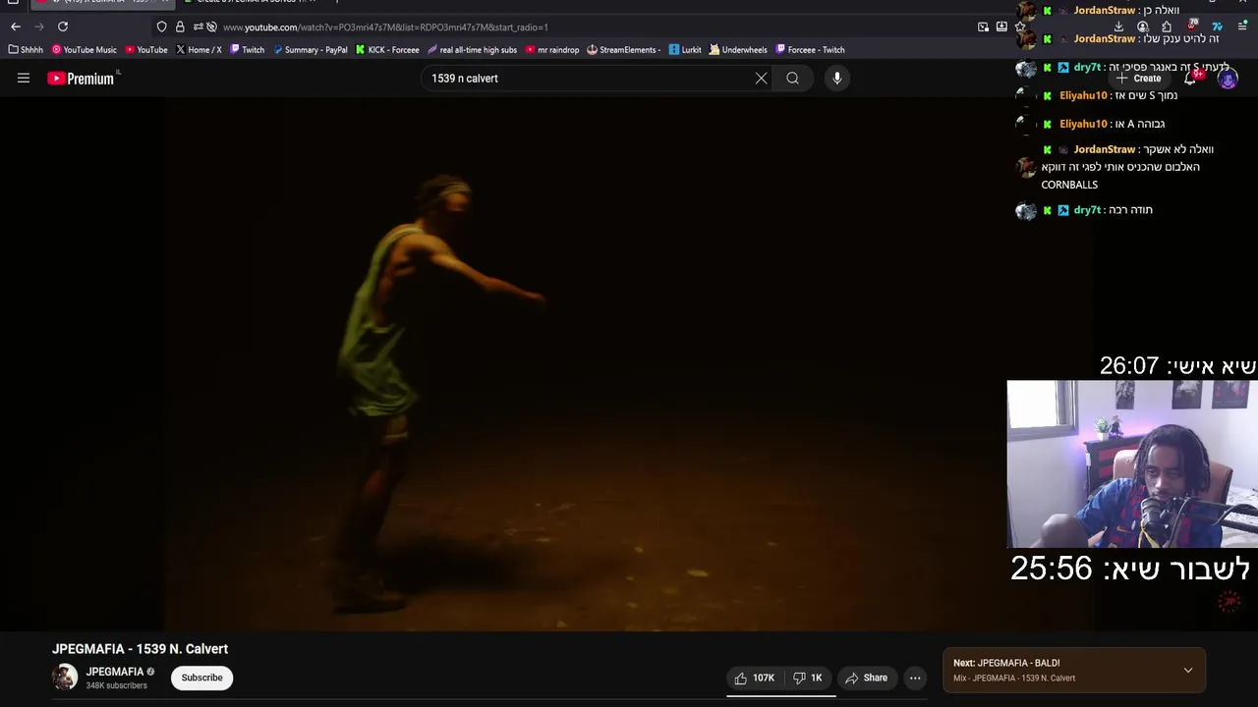
Task: Open the Home / X bookmark
Action: pyautogui.click(x=199, y=49)
